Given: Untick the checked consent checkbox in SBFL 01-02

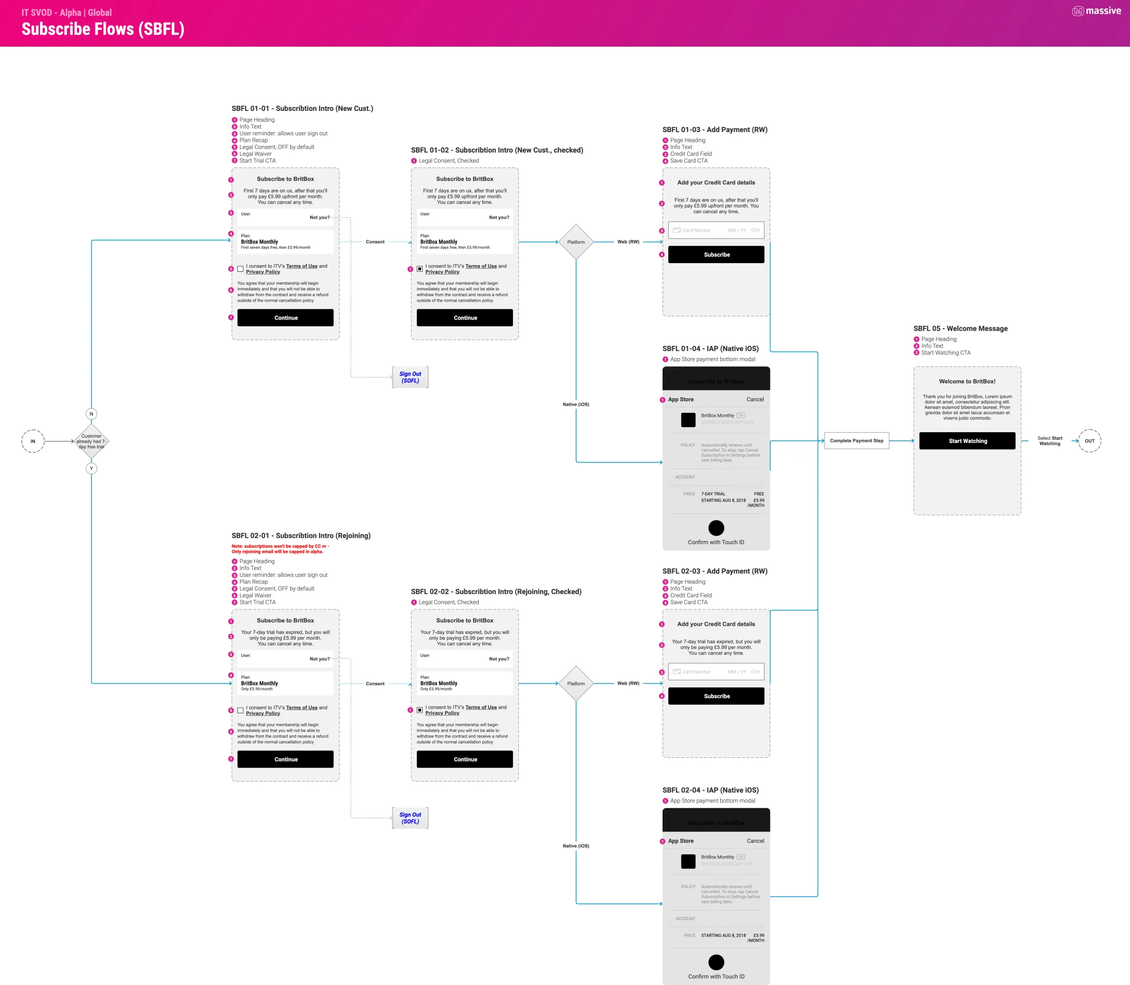Looking at the screenshot, I should pyautogui.click(x=420, y=269).
